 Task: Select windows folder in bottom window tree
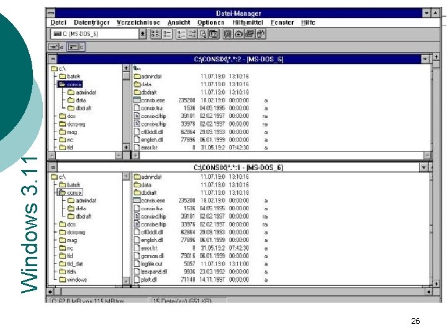tap(73, 279)
